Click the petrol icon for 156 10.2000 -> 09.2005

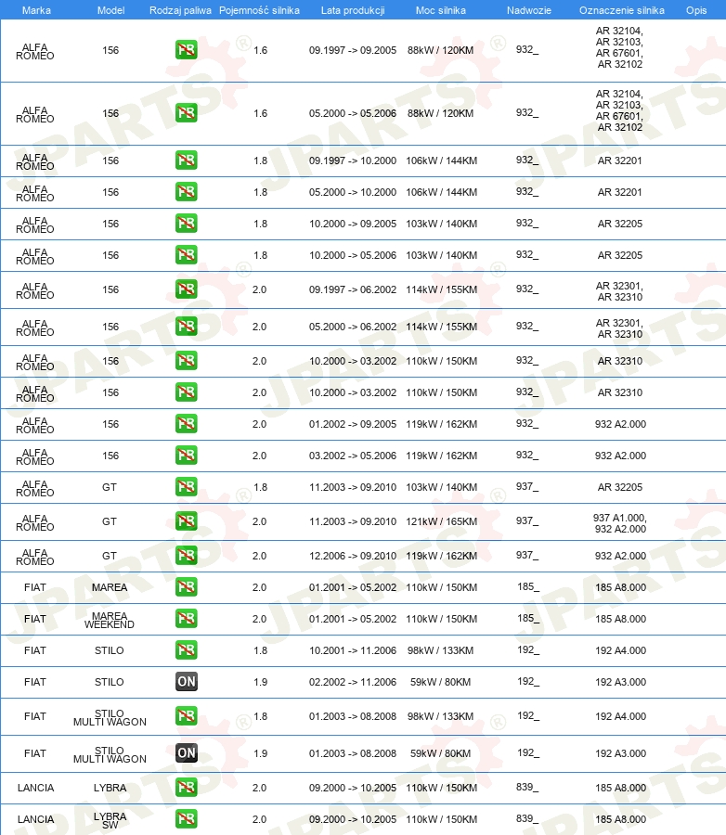click(186, 223)
